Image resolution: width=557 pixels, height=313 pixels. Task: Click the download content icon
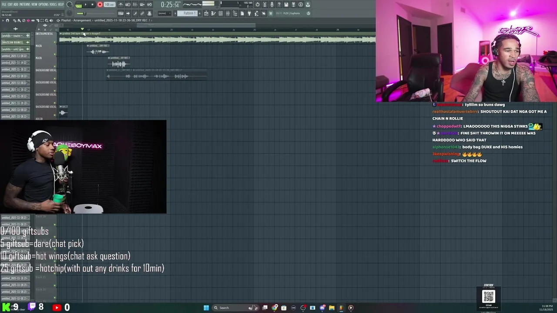(x=308, y=4)
